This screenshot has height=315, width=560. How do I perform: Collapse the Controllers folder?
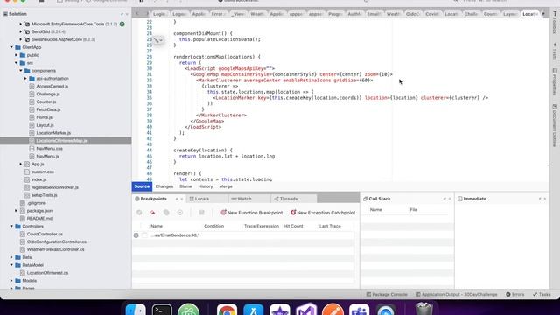coord(11,226)
